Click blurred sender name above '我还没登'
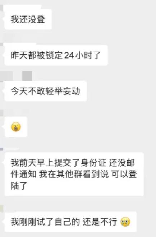This screenshot has height=237, width=156. 23,6
